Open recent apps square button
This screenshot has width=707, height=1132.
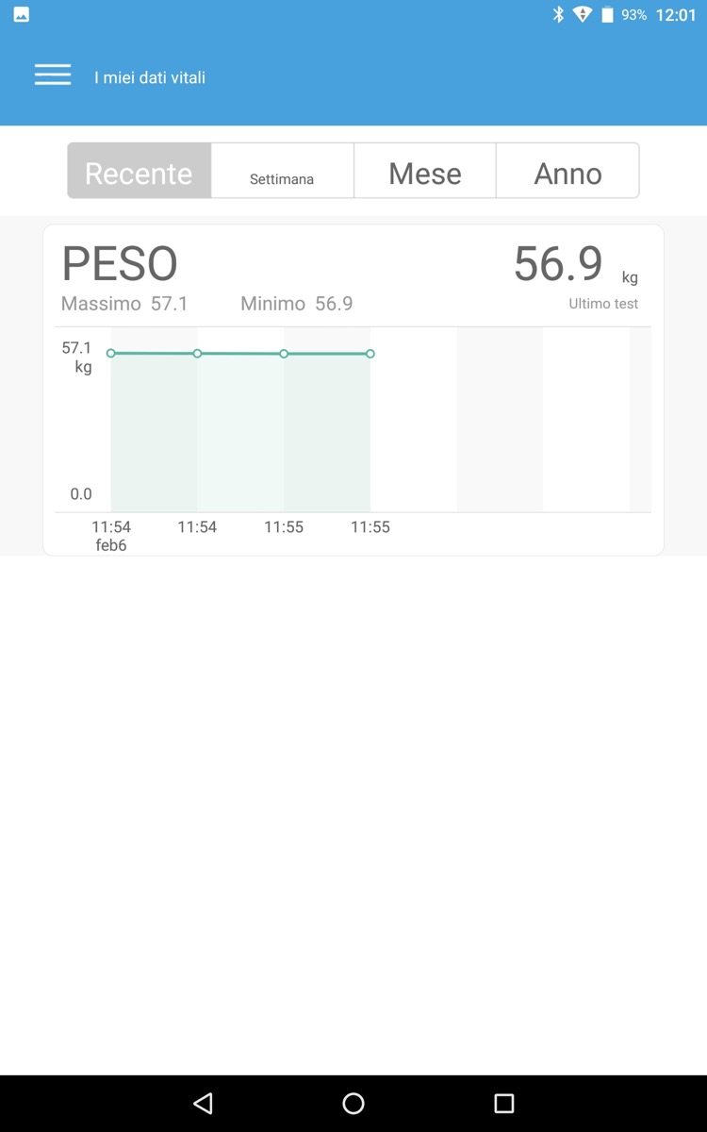(504, 1103)
